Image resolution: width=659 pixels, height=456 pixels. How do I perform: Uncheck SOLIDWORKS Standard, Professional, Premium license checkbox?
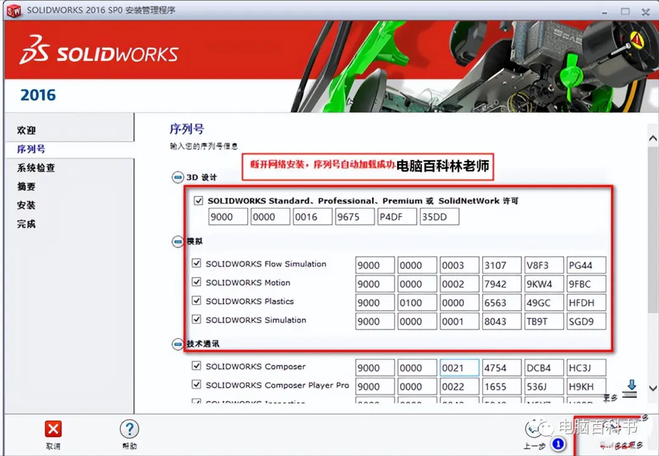click(x=198, y=200)
